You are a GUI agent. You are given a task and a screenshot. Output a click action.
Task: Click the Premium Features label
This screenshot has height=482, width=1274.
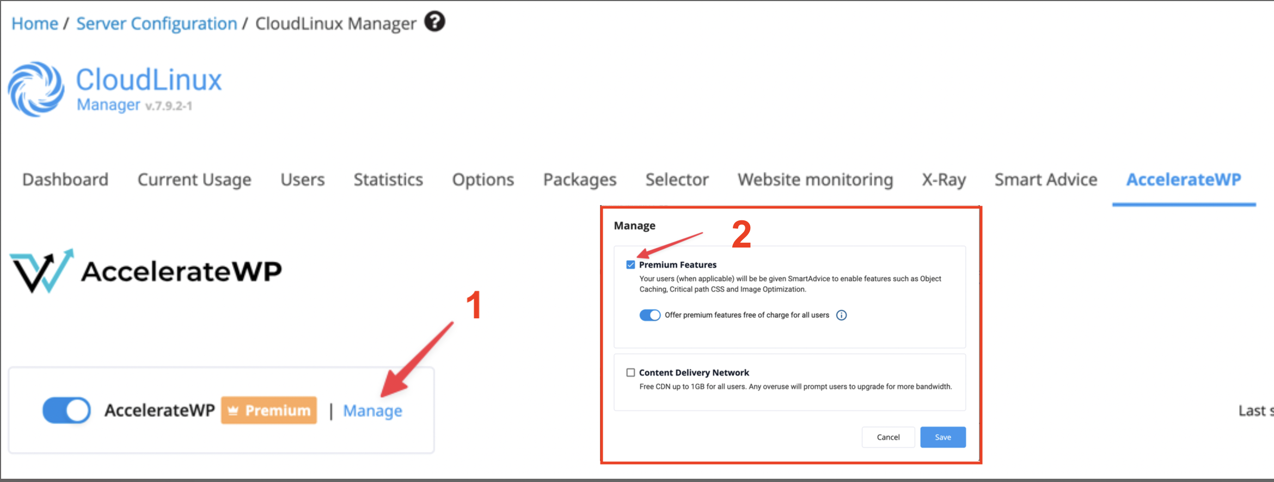(678, 265)
